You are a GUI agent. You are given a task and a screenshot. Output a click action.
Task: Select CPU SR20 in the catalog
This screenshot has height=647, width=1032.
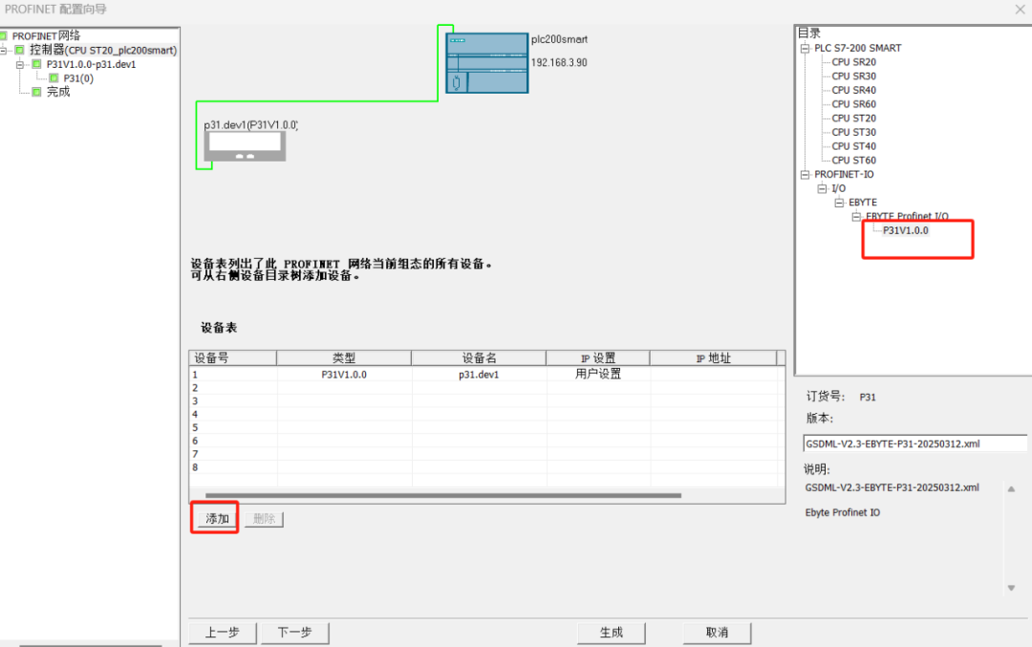pos(853,62)
